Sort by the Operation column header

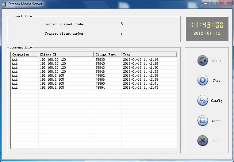24,55
